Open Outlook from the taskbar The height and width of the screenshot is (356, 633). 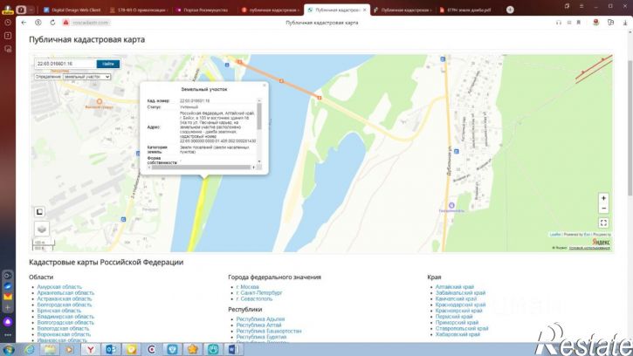click(111, 348)
